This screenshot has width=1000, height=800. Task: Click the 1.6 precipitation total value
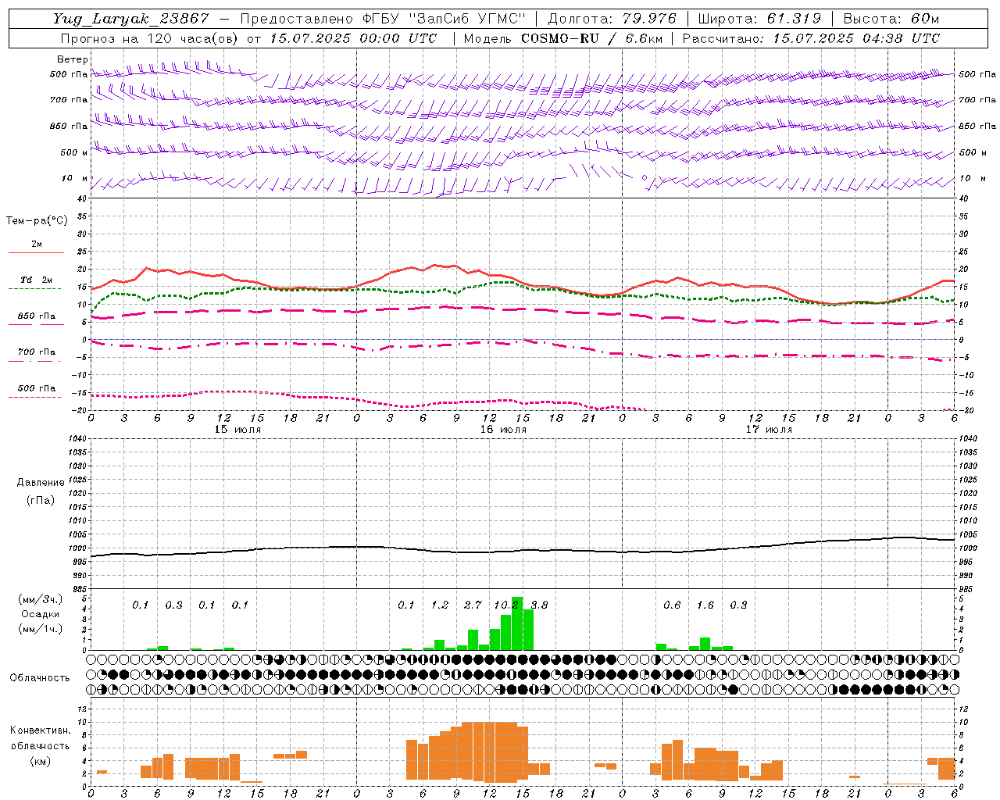(705, 605)
